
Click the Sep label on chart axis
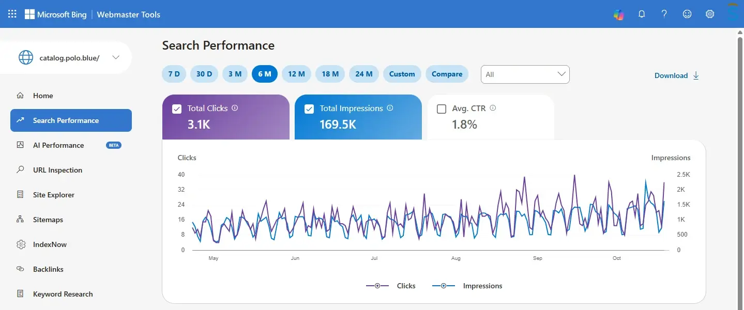click(538, 258)
